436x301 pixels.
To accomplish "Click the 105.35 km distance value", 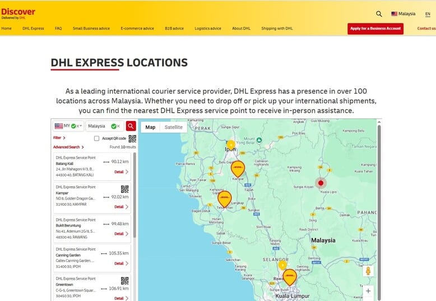I will click(119, 253).
